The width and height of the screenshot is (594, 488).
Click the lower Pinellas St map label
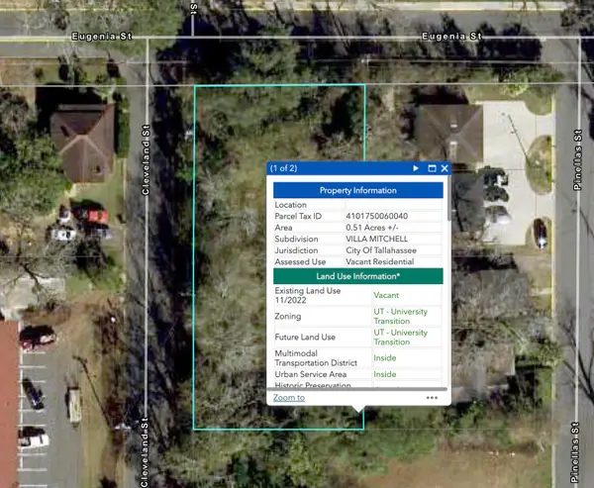coord(575,452)
